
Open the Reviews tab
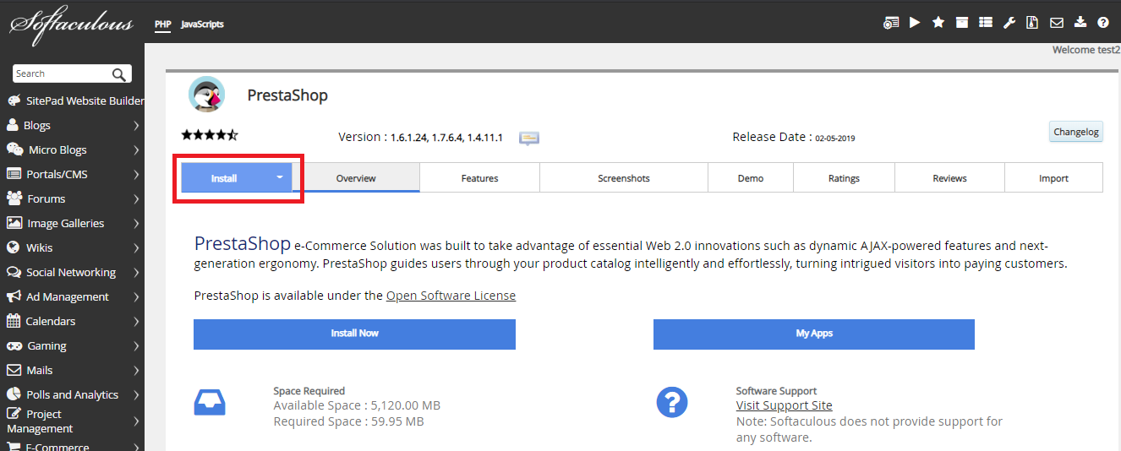tap(949, 178)
